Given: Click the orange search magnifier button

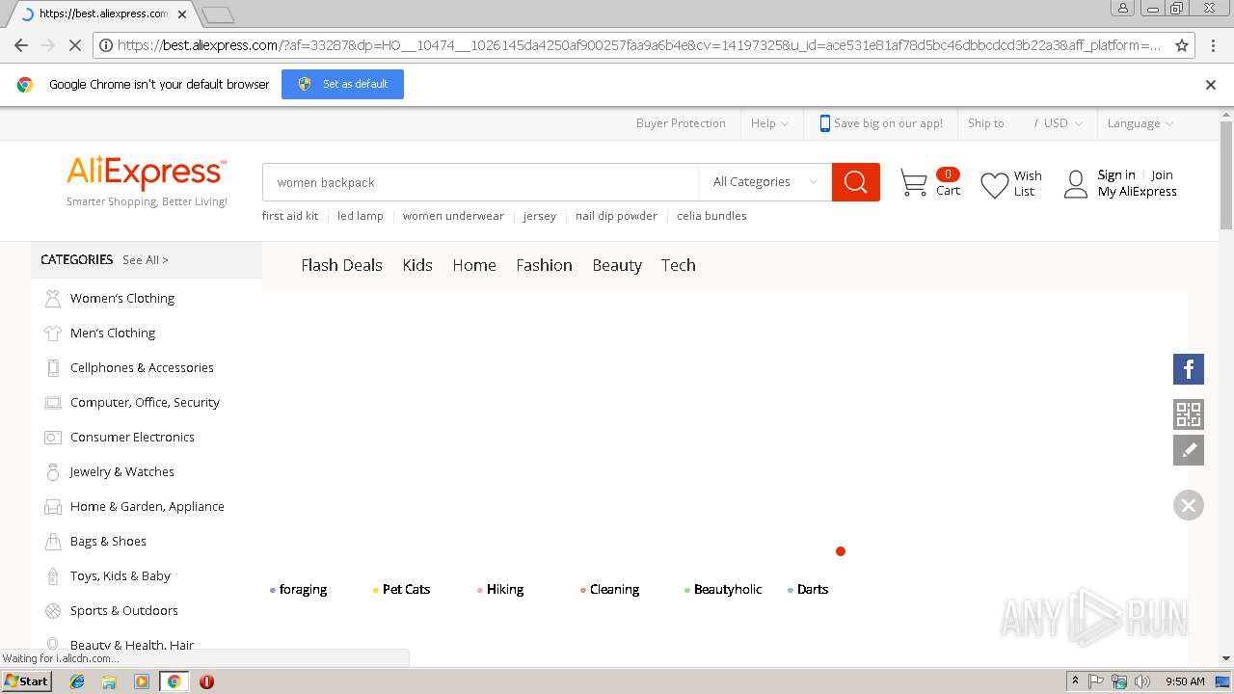Looking at the screenshot, I should click(856, 182).
